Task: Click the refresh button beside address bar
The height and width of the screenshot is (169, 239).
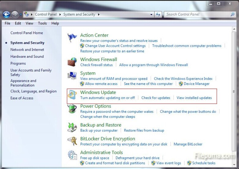Action: pyautogui.click(x=158, y=14)
